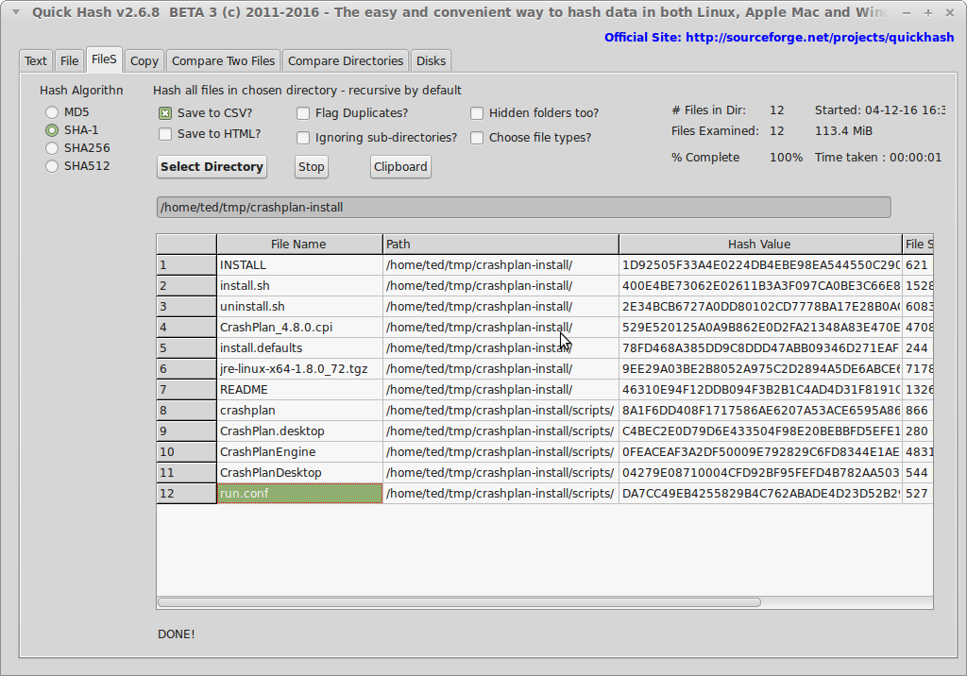Enable Flag Duplicates checkbox
Image resolution: width=967 pixels, height=676 pixels.
click(x=303, y=113)
